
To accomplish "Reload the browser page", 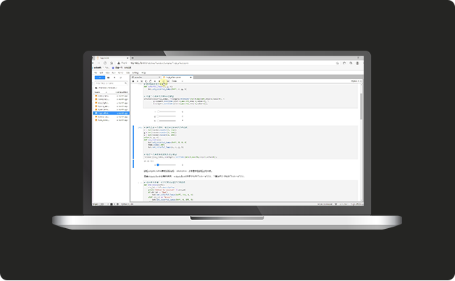I will 105,63.
